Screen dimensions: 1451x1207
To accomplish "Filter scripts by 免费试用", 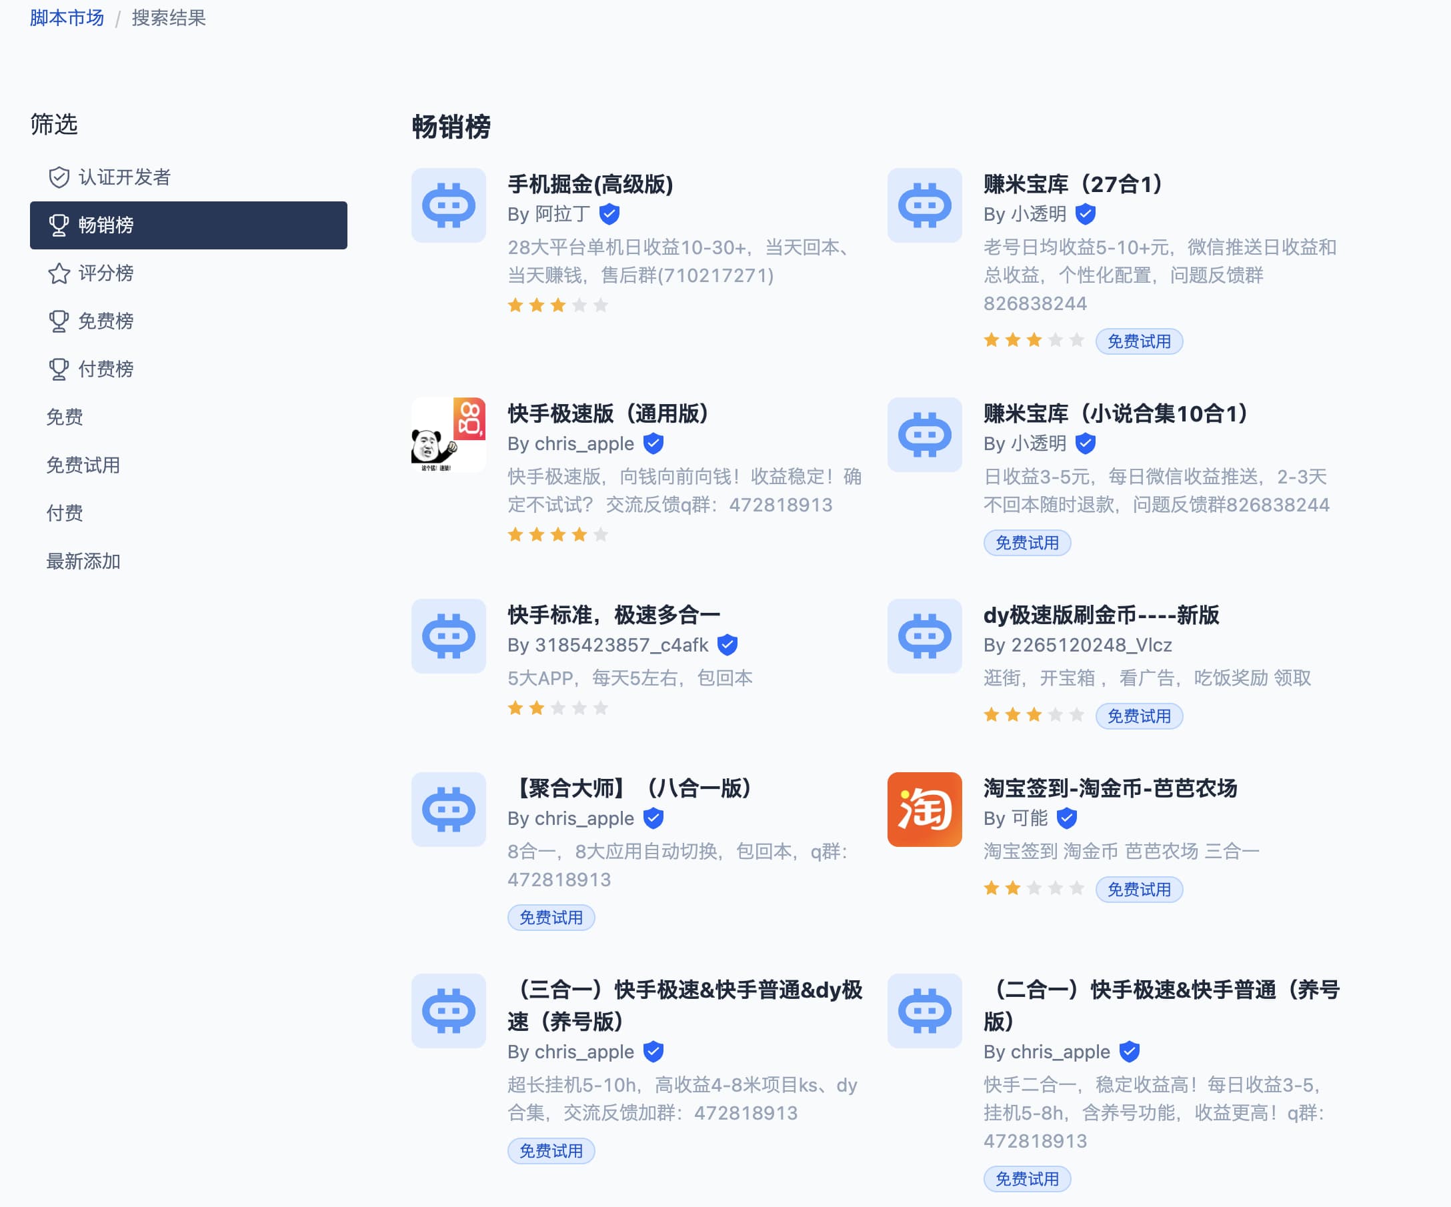I will coord(83,465).
